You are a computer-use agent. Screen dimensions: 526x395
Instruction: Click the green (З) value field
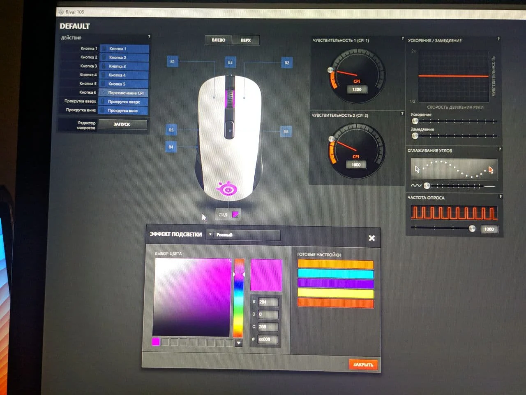click(x=268, y=314)
